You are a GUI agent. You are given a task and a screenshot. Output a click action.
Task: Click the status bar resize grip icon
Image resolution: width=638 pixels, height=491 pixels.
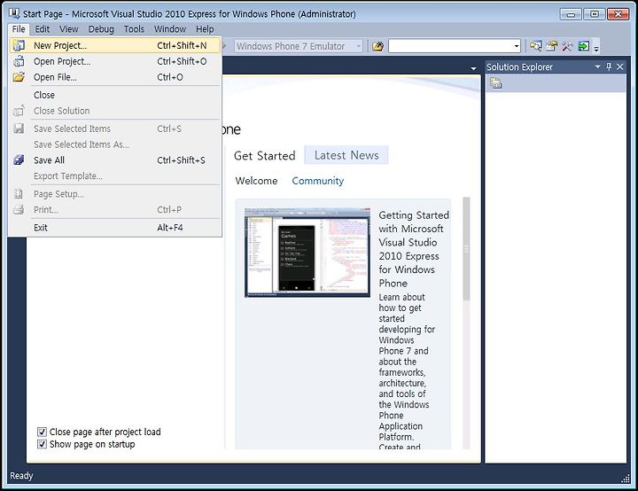(x=626, y=479)
